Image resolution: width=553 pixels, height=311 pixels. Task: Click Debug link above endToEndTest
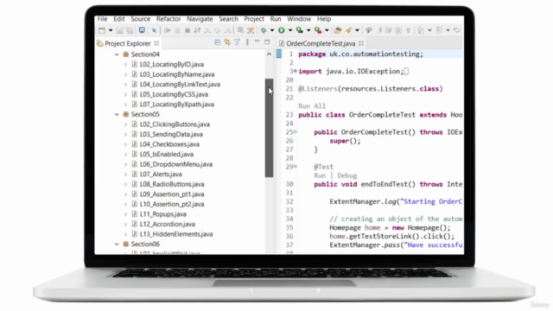pos(347,175)
